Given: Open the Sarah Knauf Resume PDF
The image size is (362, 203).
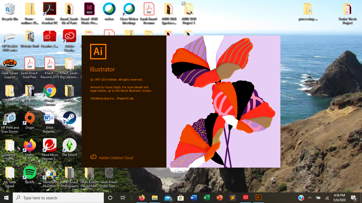Looking at the screenshot, I should [x=149, y=11].
